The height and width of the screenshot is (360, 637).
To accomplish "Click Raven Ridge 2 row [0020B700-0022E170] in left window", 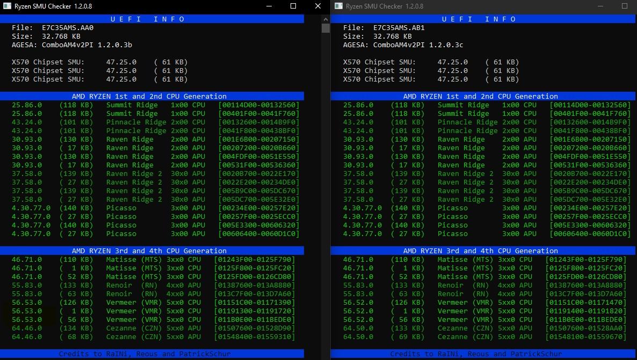I will click(156, 174).
